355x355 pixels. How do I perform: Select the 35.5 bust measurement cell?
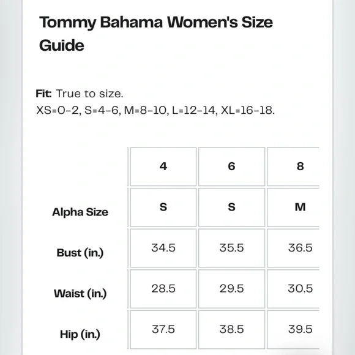point(231,248)
